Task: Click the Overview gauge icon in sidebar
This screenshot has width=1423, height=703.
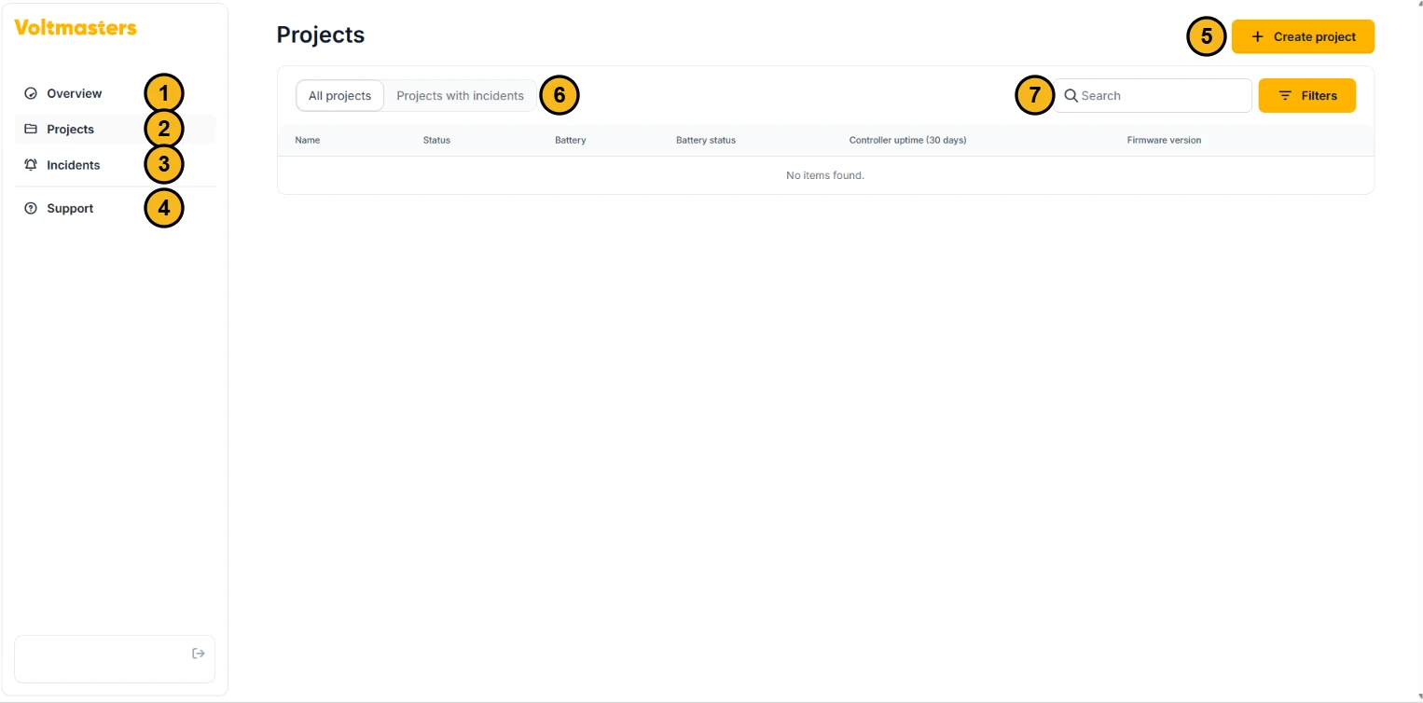Action: pos(31,93)
